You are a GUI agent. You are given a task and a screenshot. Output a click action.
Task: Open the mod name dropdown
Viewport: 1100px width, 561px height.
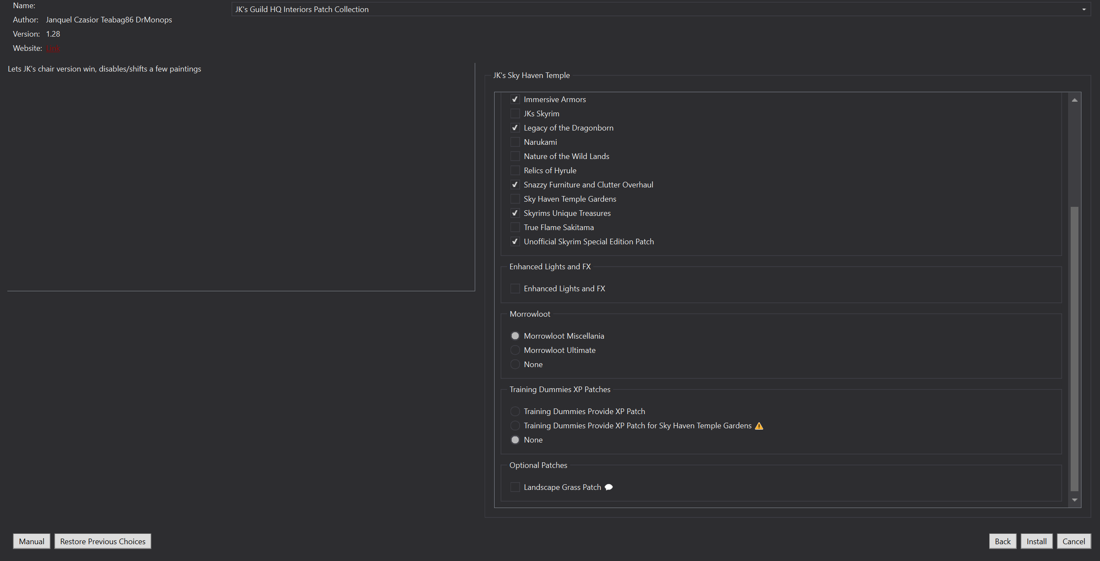tap(661, 9)
